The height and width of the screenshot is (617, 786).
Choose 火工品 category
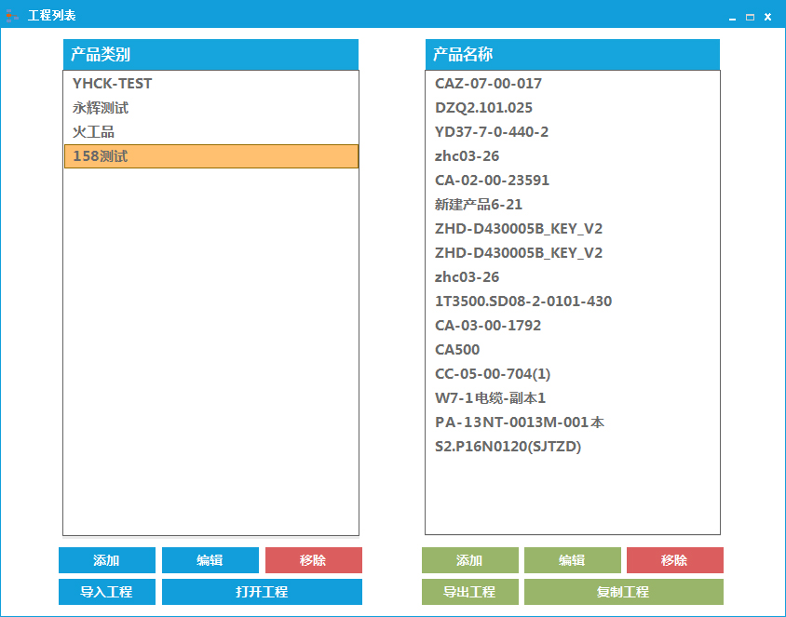click(94, 132)
